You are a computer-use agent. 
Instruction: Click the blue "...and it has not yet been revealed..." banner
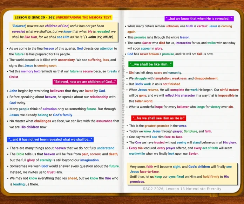pyautogui.click(x=50, y=139)
